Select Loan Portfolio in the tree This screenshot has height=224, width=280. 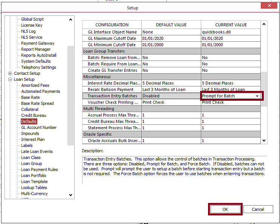(34, 176)
